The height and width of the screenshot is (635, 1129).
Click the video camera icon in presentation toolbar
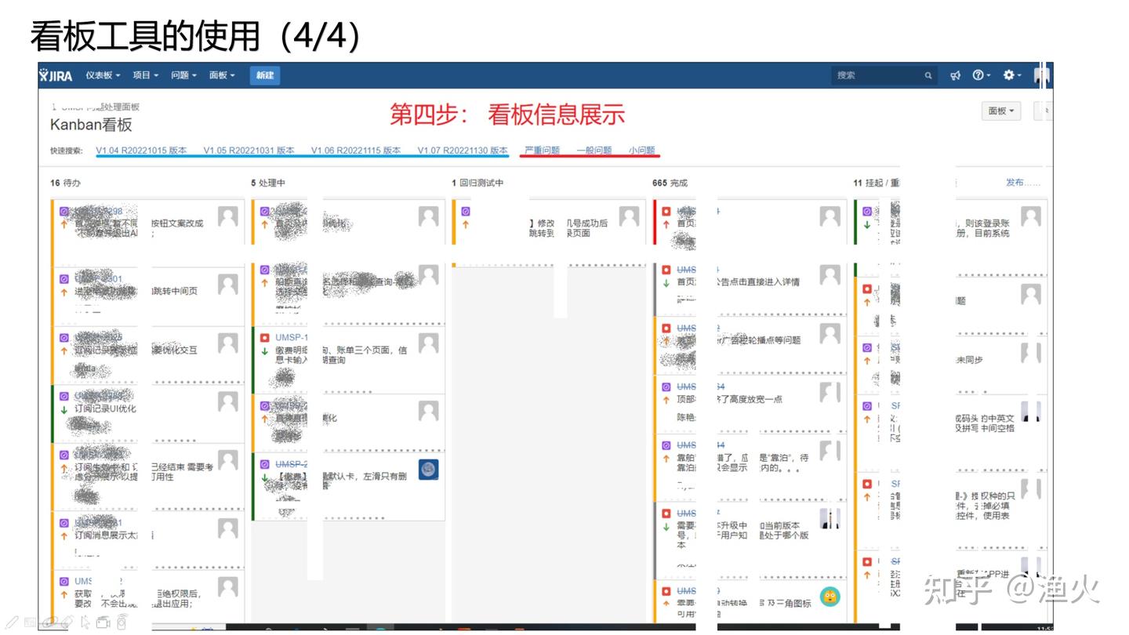tap(103, 623)
